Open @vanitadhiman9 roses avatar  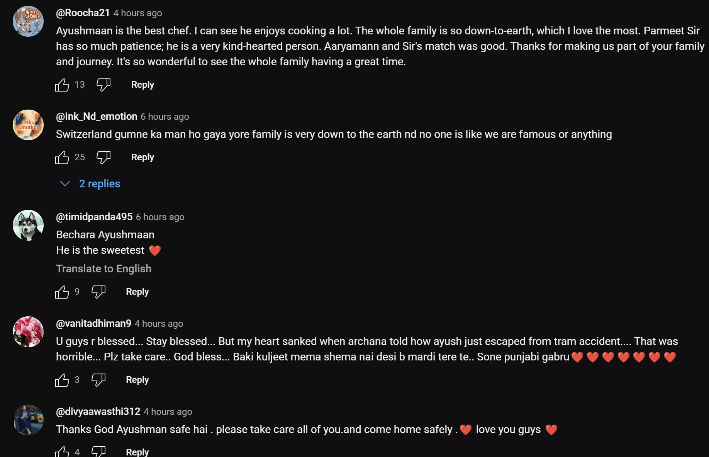coord(28,332)
